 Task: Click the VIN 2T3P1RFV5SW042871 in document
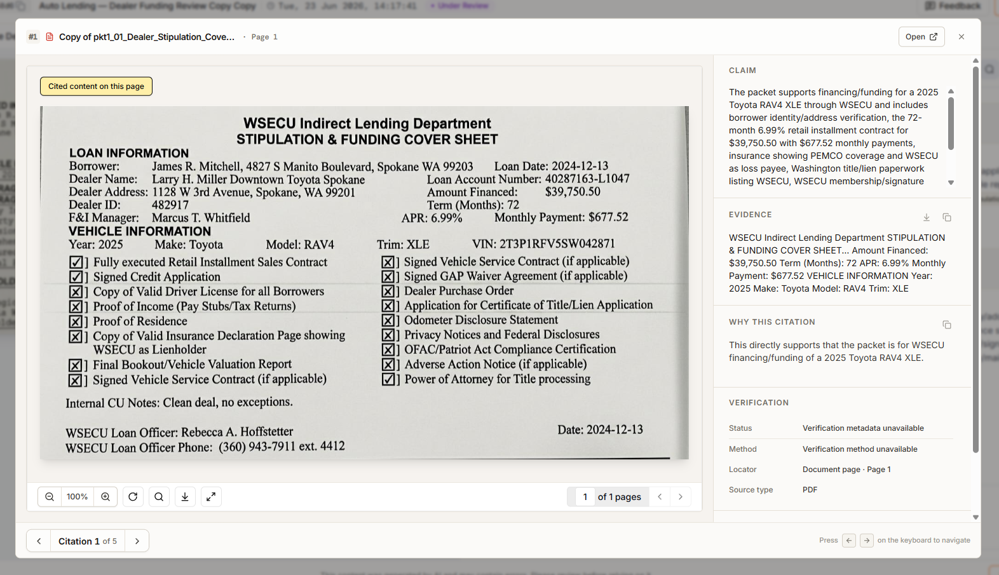pos(543,244)
